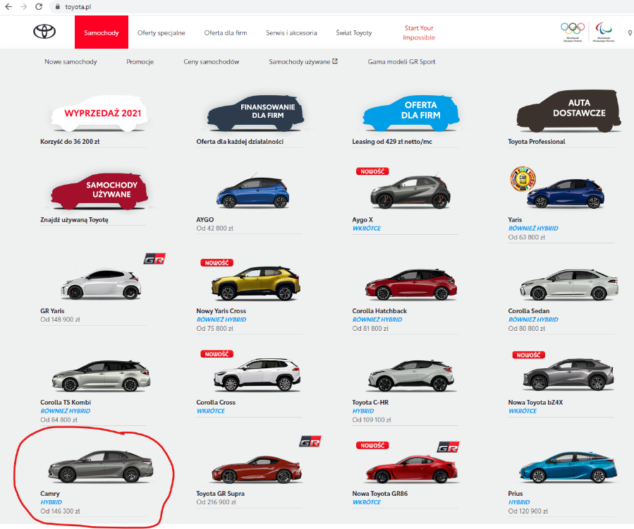Click the dark blue Yaris car image
Image resolution: width=634 pixels, height=529 pixels.
[x=566, y=193]
